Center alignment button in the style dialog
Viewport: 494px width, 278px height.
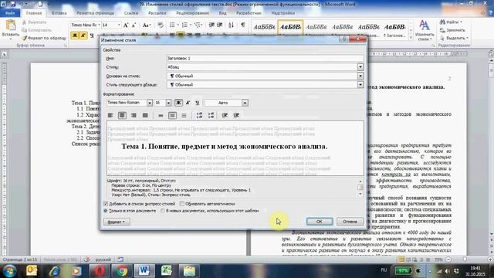pyautogui.click(x=122, y=115)
